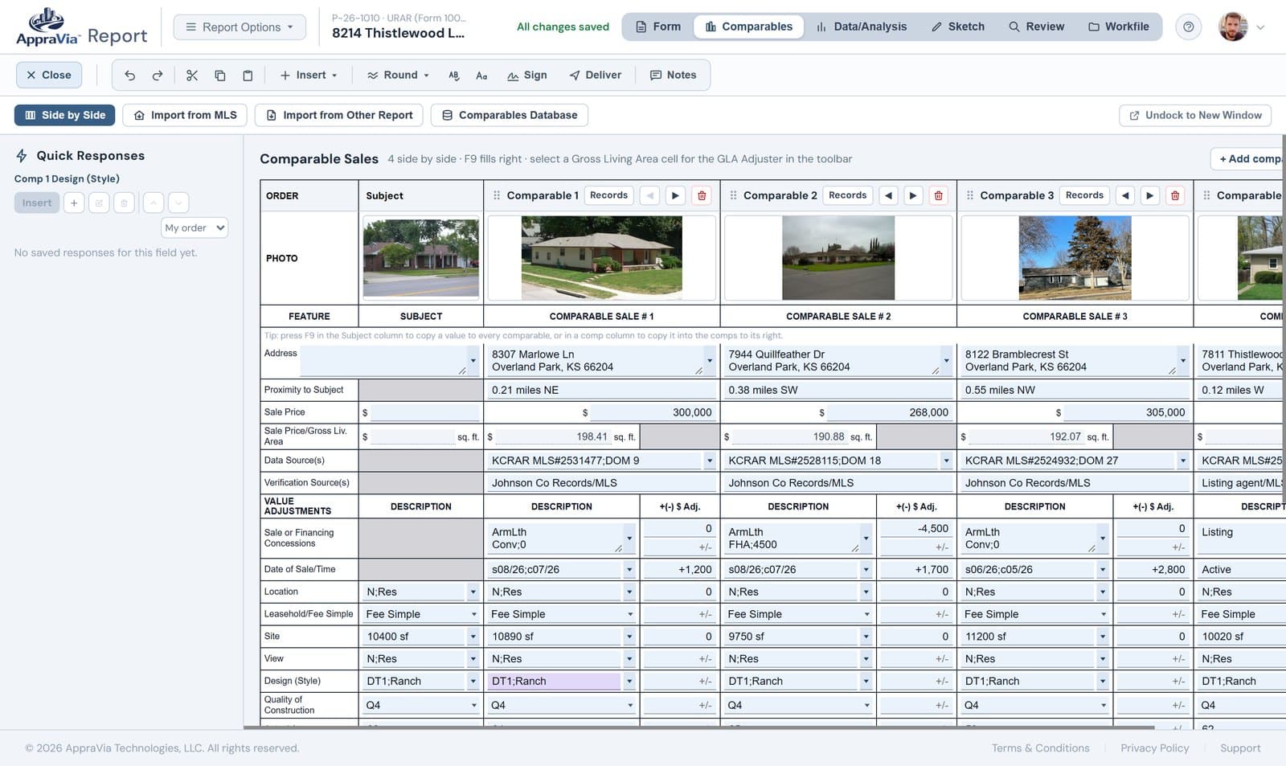Select Comparable 2 property photo thumbnail
The height and width of the screenshot is (766, 1286).
coord(838,258)
